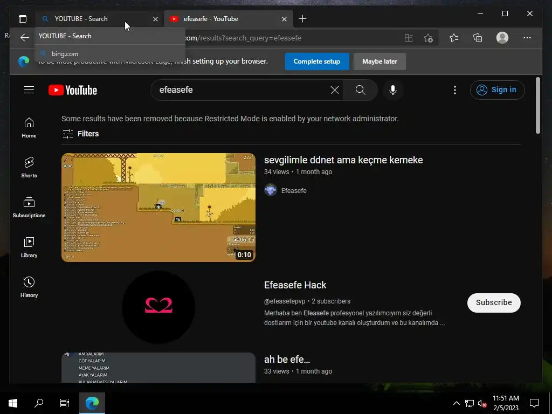The image size is (552, 414).
Task: Click the Edge taskbar icon
Action: (92, 403)
